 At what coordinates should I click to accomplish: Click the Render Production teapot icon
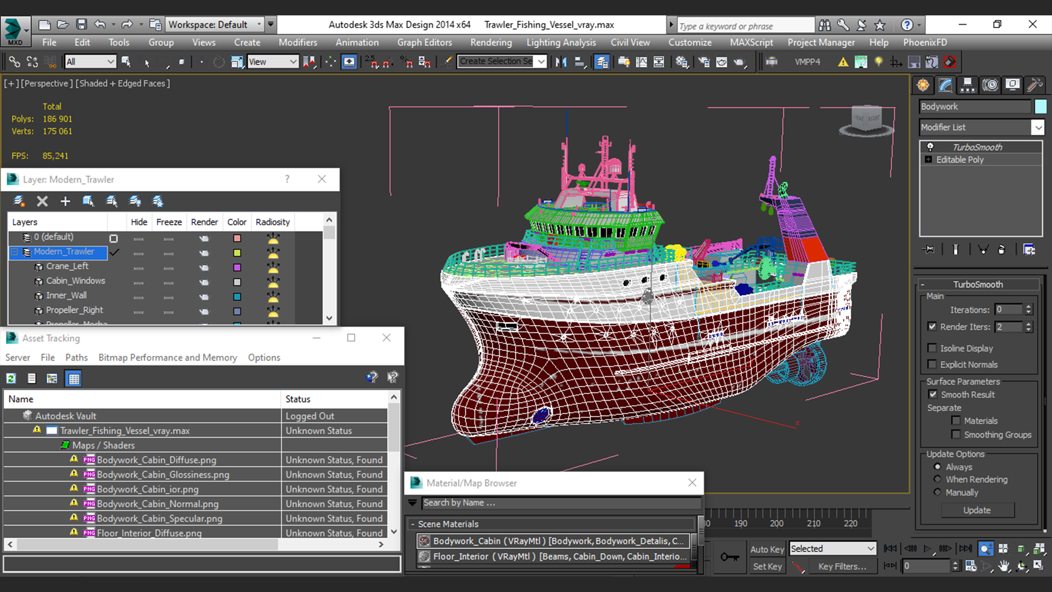pos(739,62)
